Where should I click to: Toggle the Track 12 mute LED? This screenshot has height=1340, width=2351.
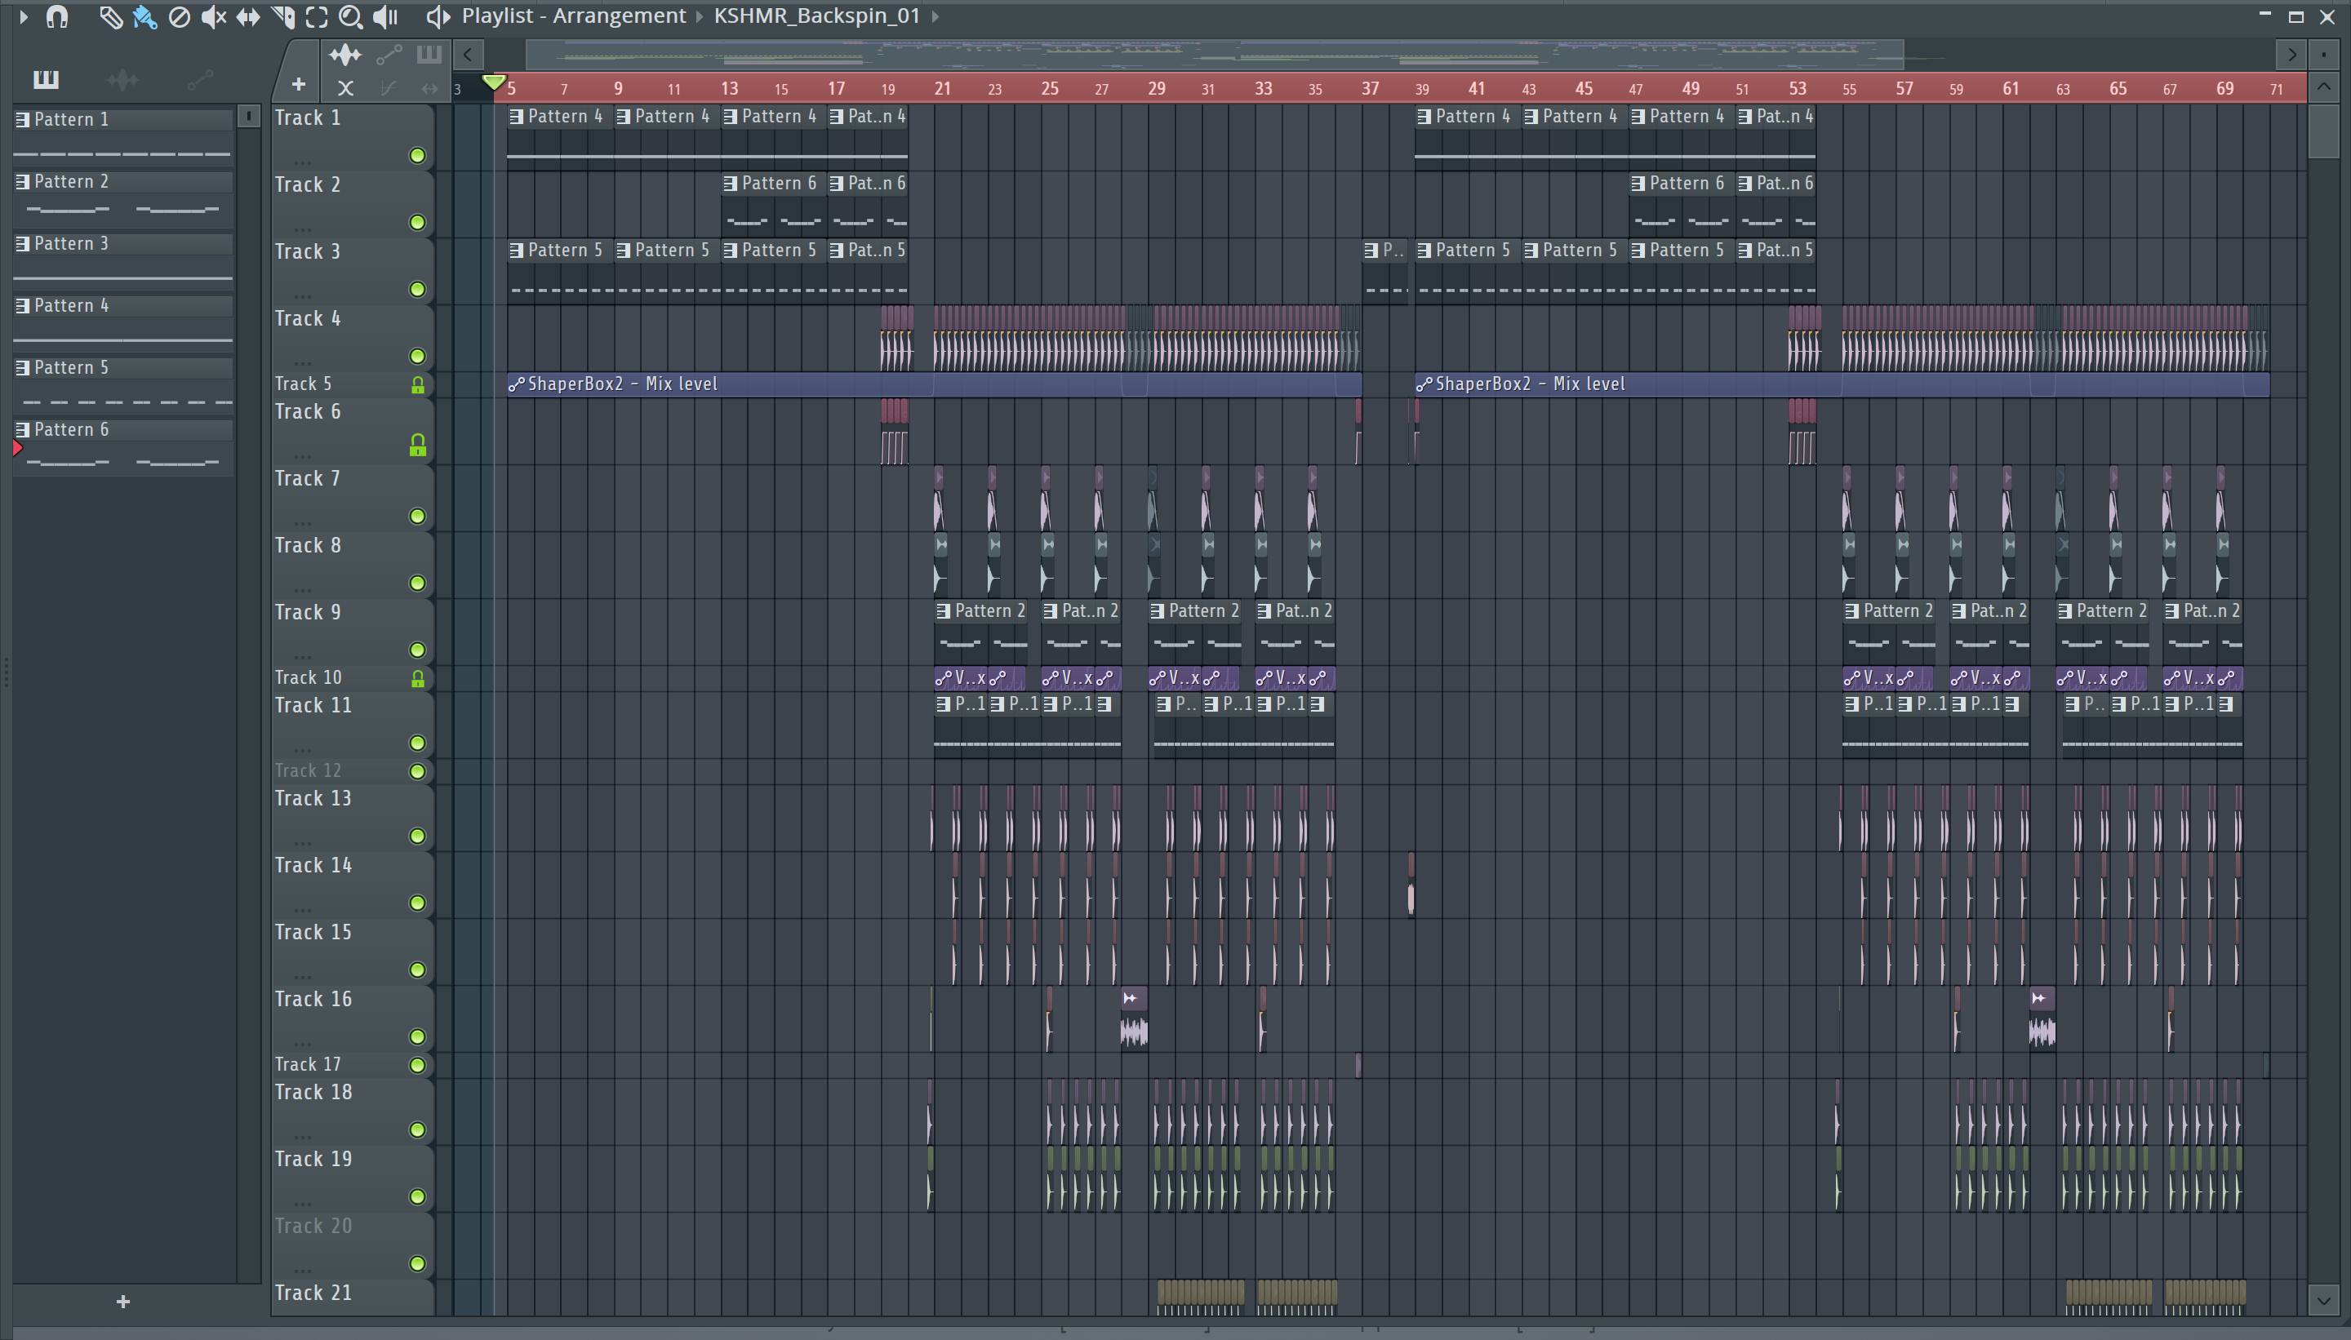point(417,771)
